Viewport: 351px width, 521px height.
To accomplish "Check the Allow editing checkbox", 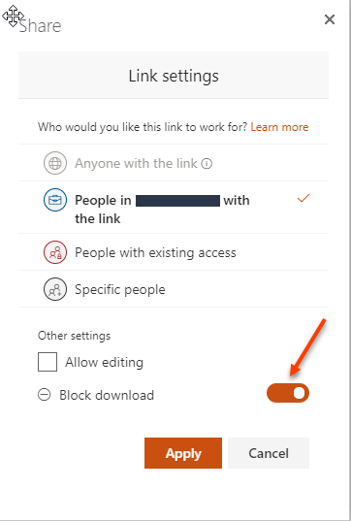I will point(48,362).
